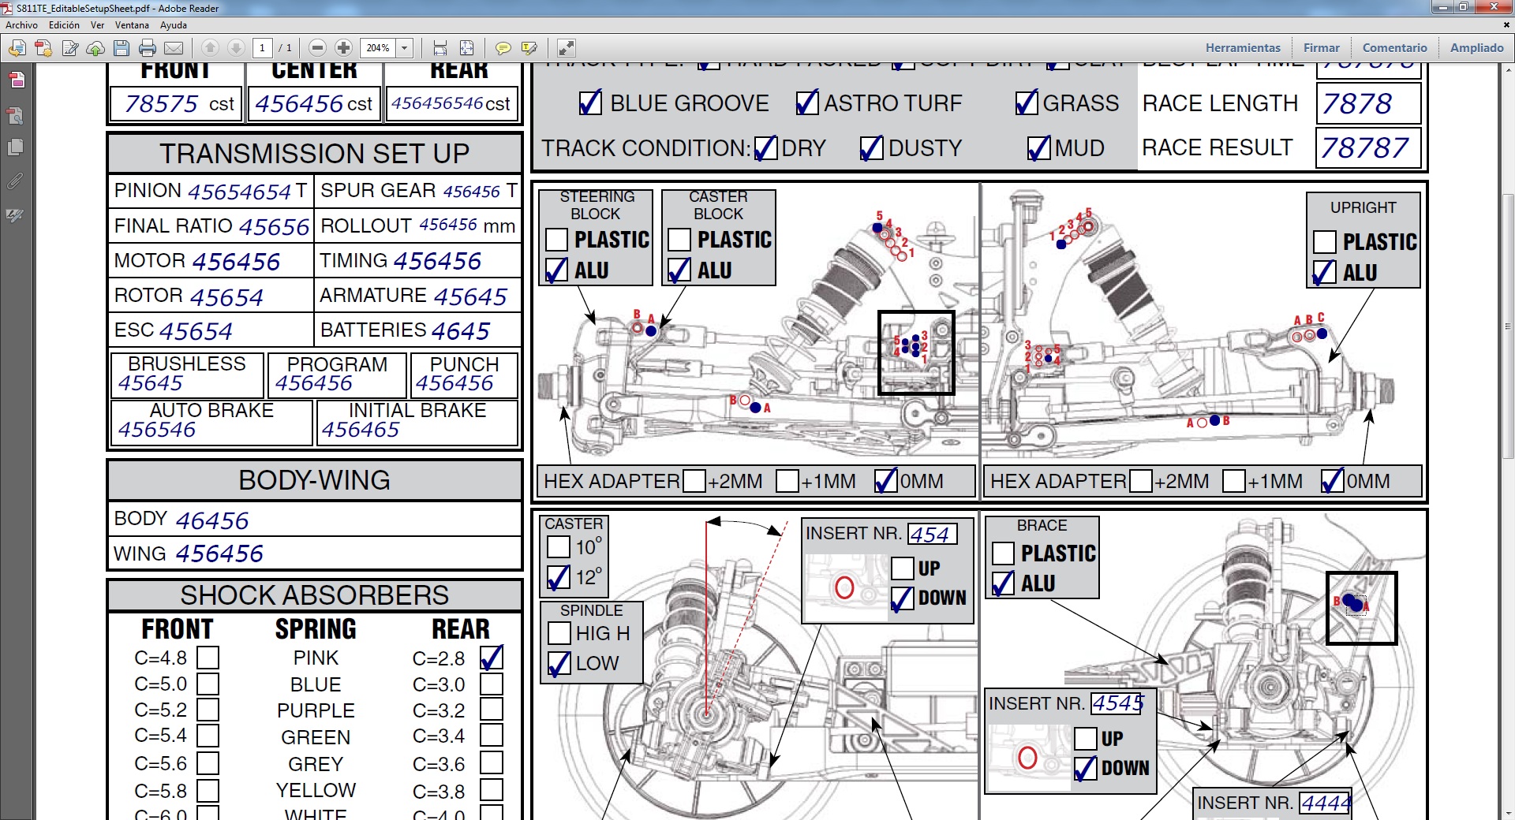Click the Save file icon
The height and width of the screenshot is (820, 1515).
[x=122, y=48]
